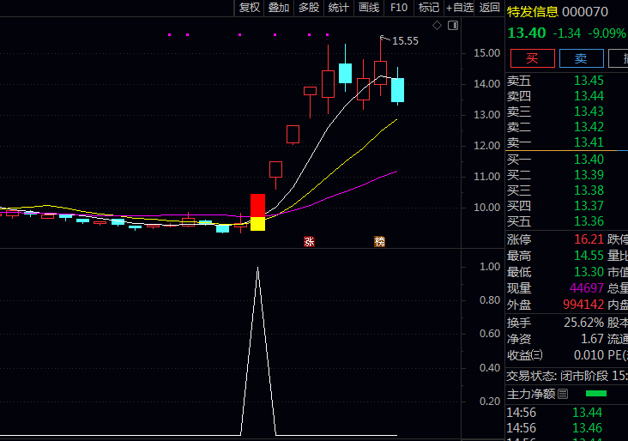Viewport: 628px width, 441px height.
Task: Open the 统计 statistics option
Action: [x=339, y=8]
